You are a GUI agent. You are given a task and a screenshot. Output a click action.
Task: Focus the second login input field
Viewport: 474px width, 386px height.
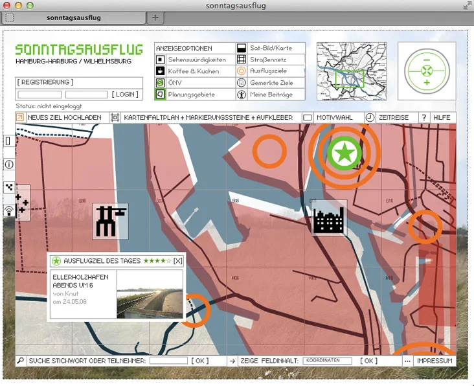tap(87, 95)
